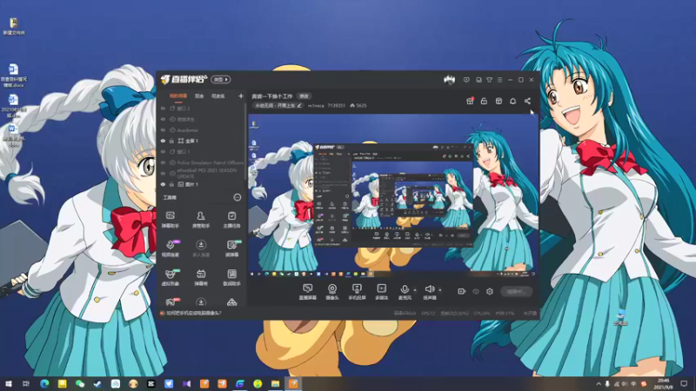
Task: Click the microphone icon
Action: [x=405, y=289]
